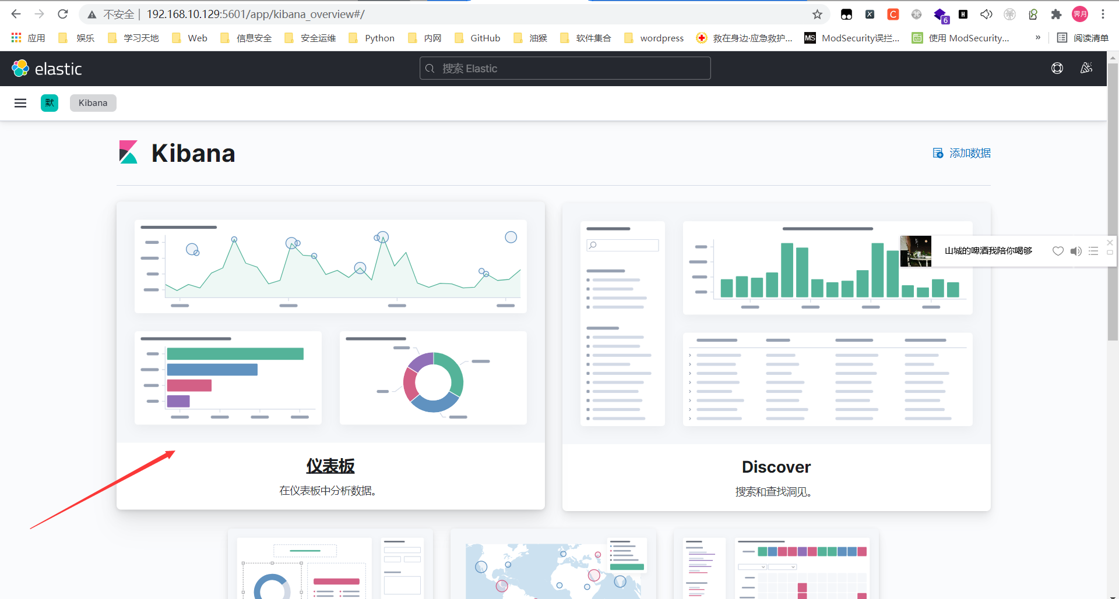Expand the hidden bookmarks overflow chevron

click(x=1037, y=38)
